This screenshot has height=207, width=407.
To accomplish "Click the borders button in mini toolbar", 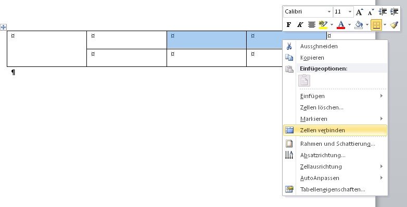I will click(376, 25).
